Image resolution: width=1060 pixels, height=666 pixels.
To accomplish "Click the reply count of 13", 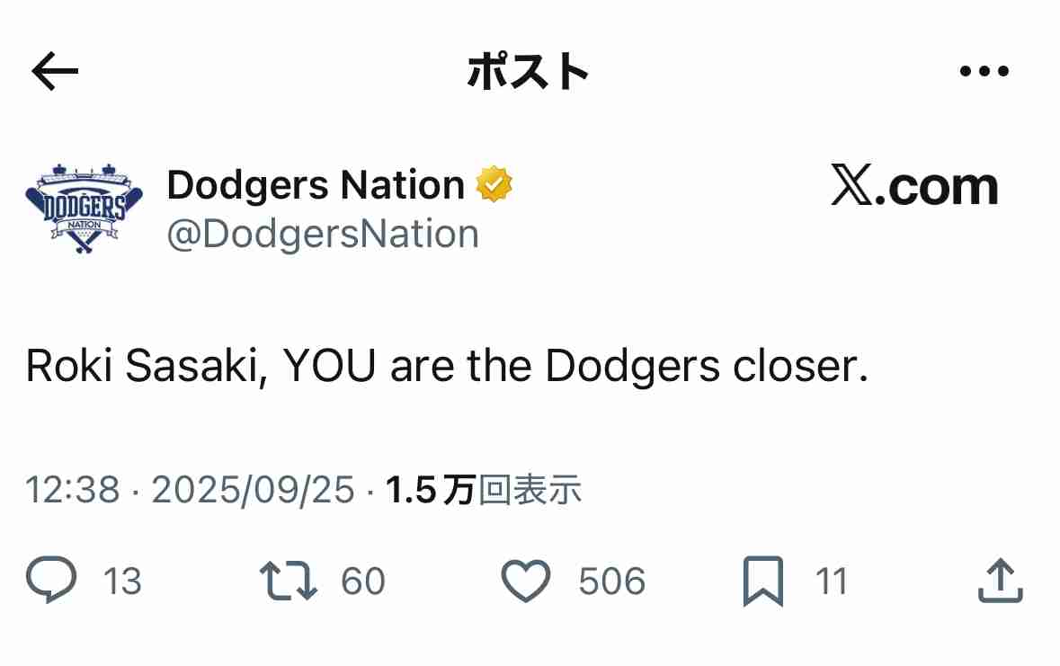I will [122, 582].
